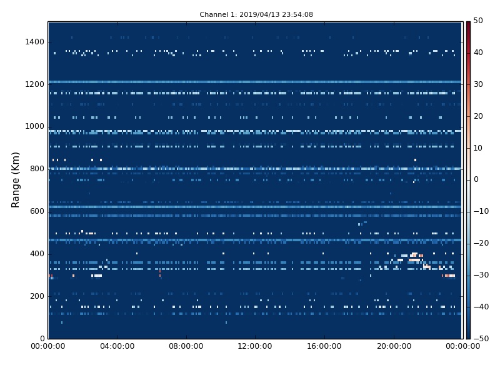The width and height of the screenshot is (500, 375).
Task: Select the 800 range axis tick label
Action: pos(36,169)
